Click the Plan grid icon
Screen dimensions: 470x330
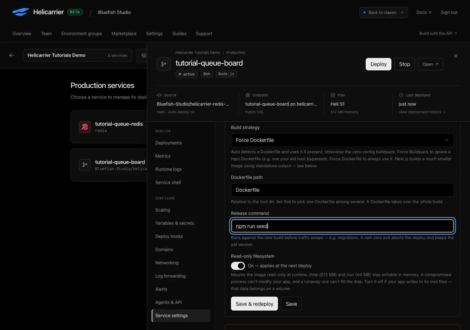333,95
